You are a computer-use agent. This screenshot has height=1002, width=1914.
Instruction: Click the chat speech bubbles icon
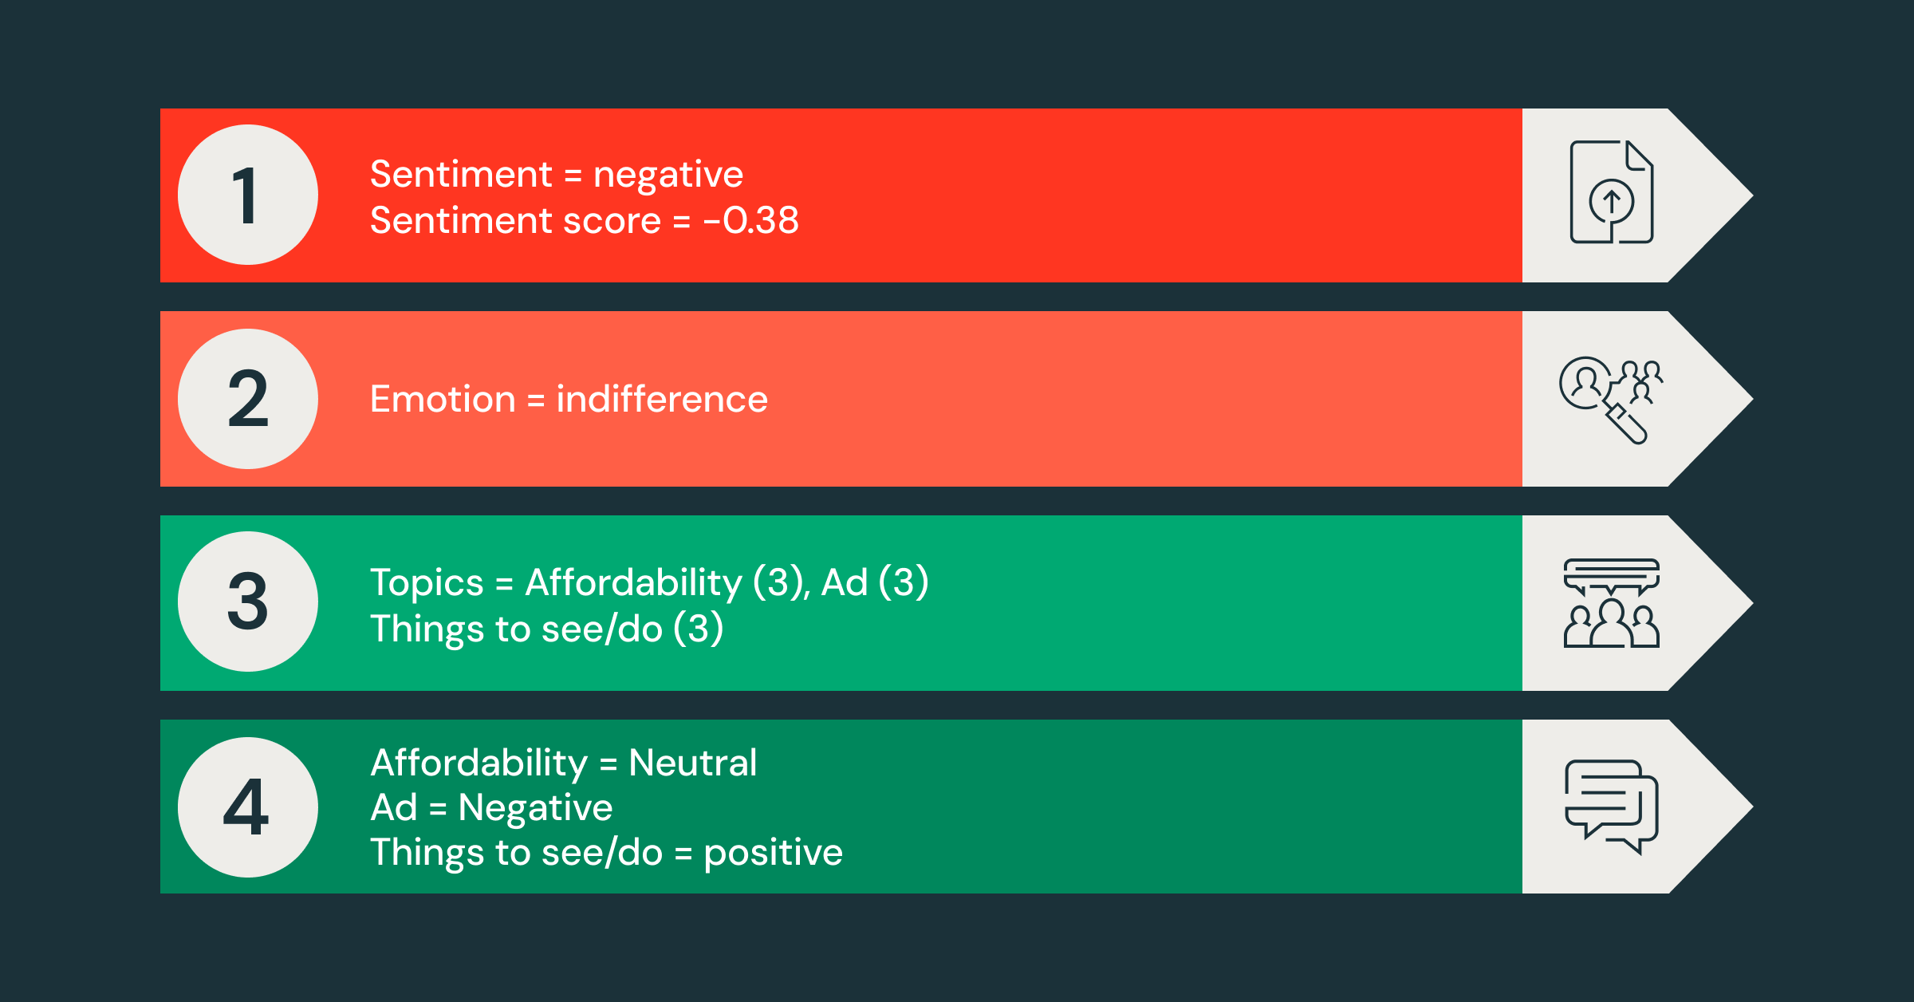pos(1611,807)
